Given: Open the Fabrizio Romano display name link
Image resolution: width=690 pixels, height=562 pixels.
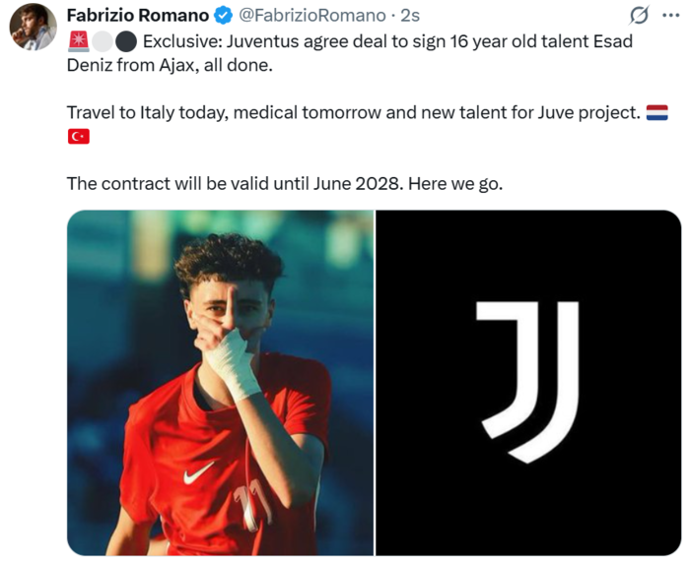Looking at the screenshot, I should [x=138, y=16].
